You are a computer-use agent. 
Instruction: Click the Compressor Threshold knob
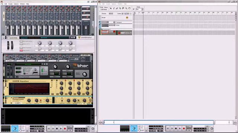tap(36, 100)
